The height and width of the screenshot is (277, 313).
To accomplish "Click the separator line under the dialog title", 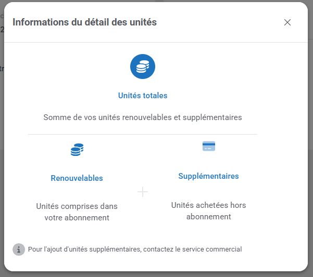I will click(x=156, y=42).
